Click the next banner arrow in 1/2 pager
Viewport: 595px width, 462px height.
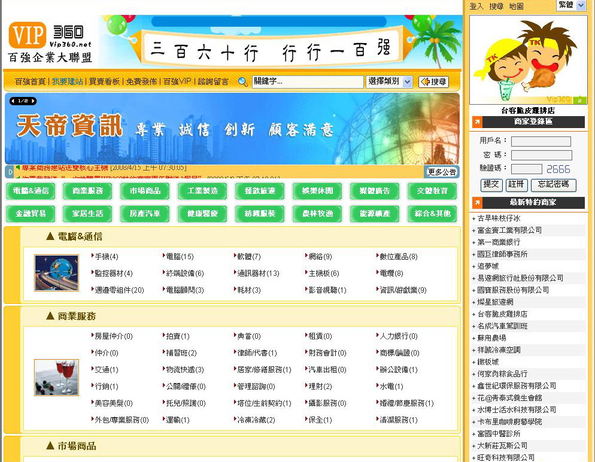(33, 101)
